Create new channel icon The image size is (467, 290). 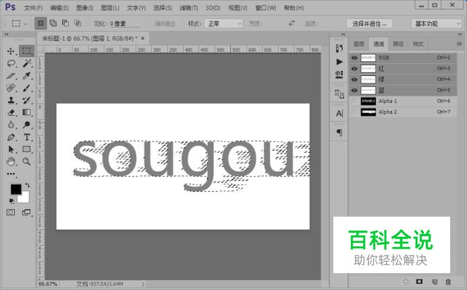point(435,282)
